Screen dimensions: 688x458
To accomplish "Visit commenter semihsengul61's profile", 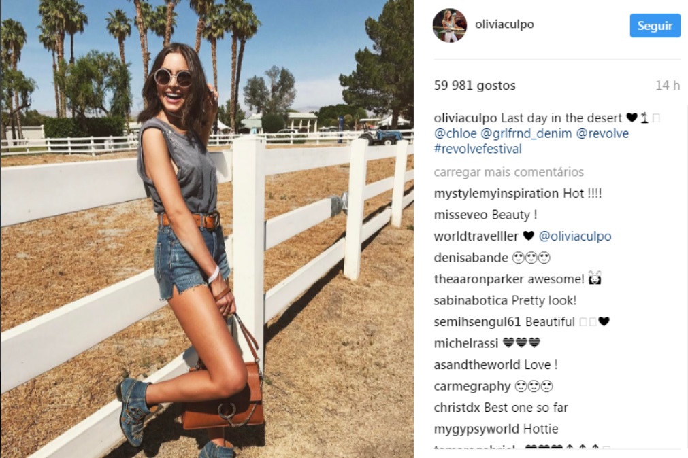I will click(478, 322).
